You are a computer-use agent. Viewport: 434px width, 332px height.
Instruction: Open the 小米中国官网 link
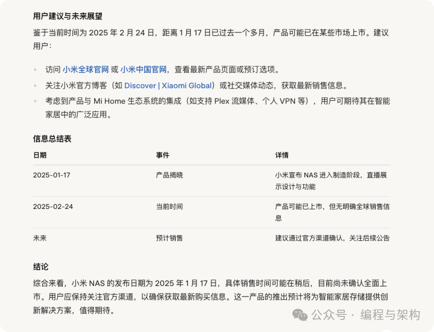click(143, 69)
